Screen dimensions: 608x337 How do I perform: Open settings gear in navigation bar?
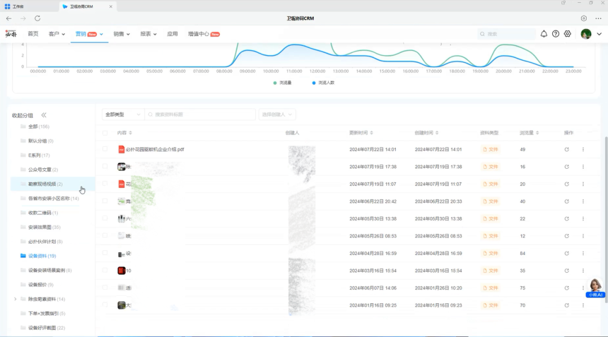click(567, 34)
